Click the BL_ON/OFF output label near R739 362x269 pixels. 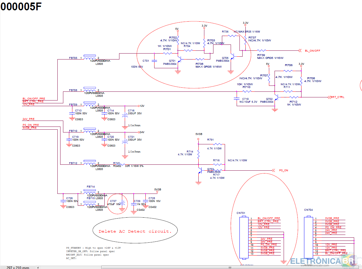tap(312, 51)
